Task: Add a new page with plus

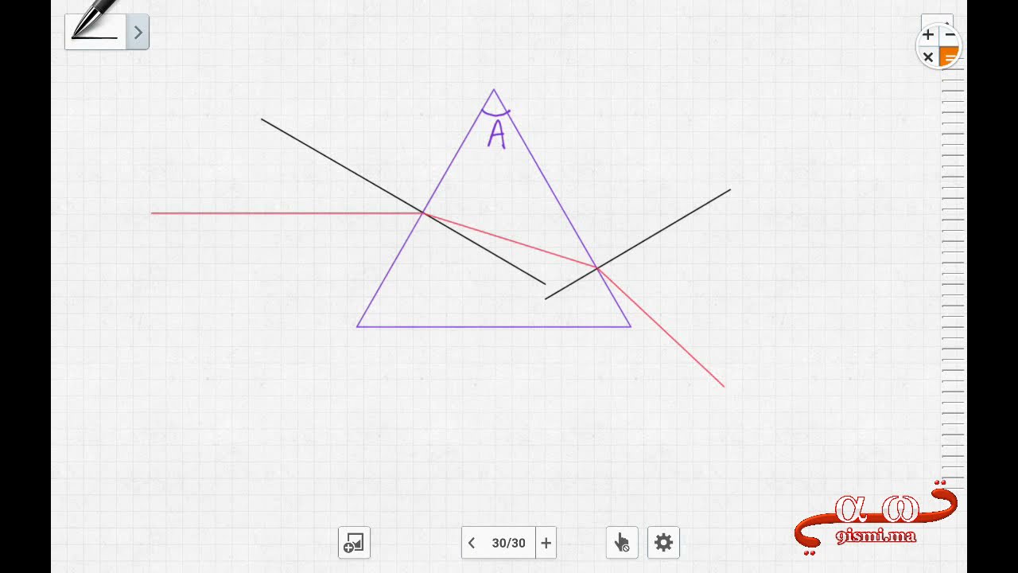Action: click(546, 543)
